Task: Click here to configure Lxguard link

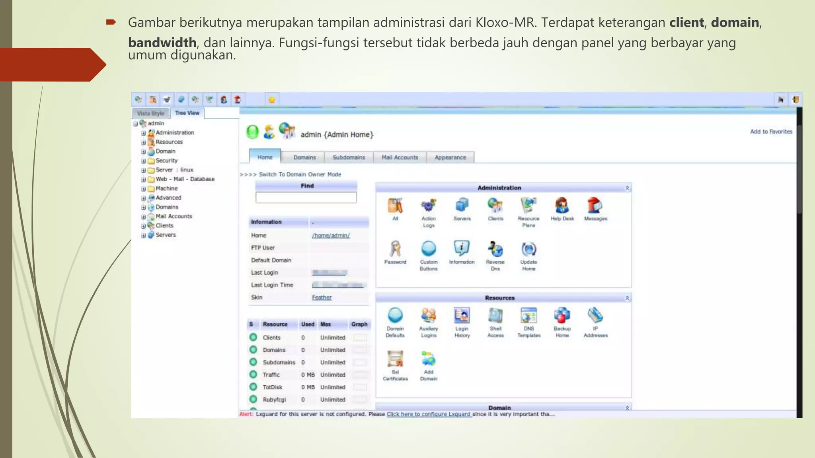Action: [x=429, y=414]
